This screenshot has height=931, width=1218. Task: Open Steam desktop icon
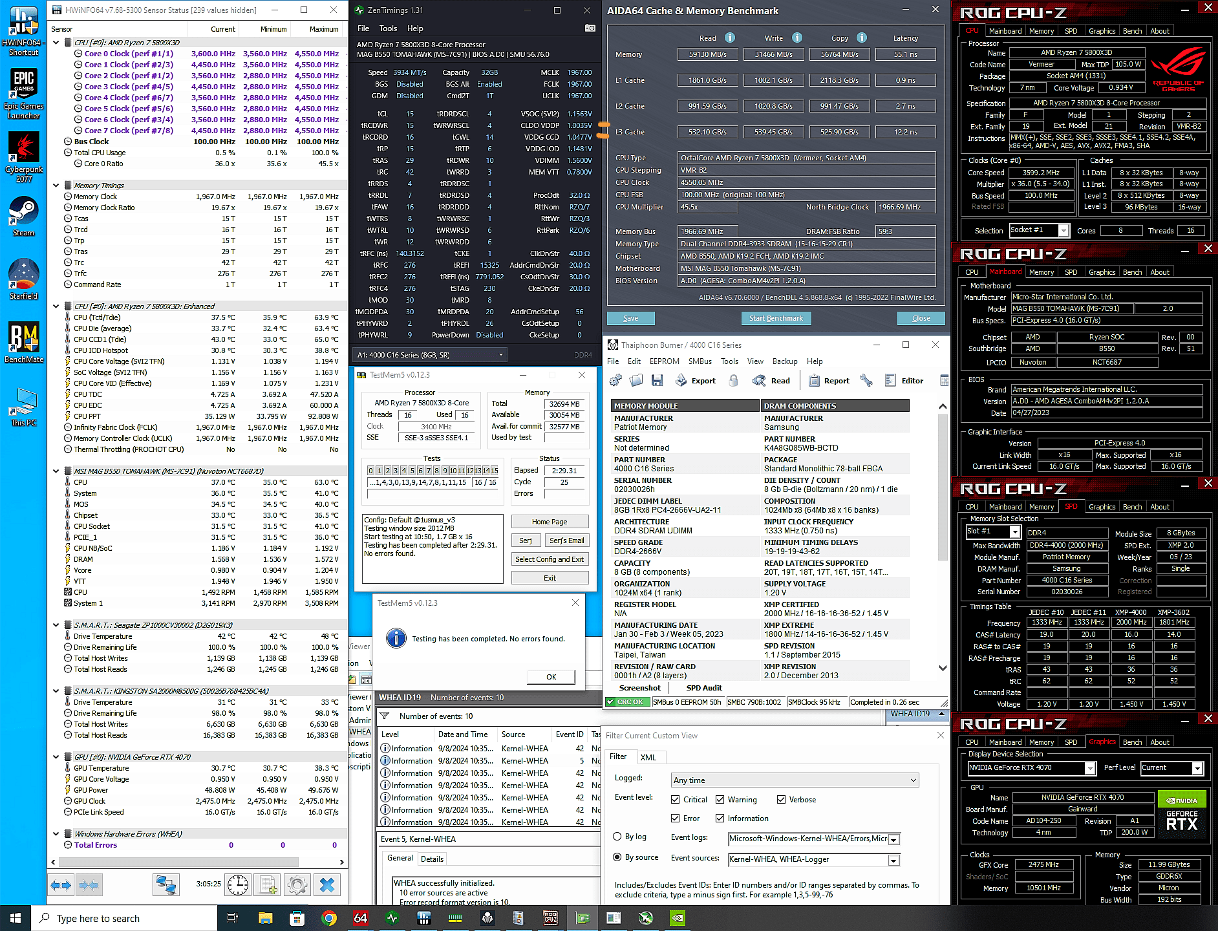(x=23, y=217)
